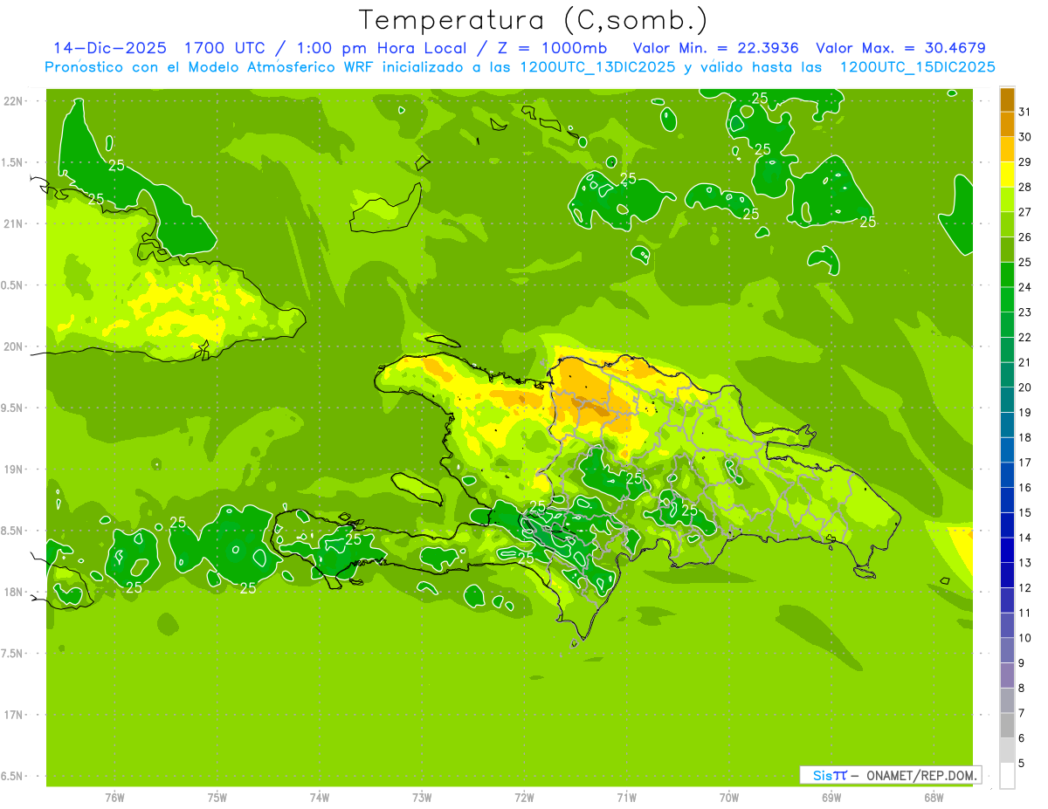Click the 22N latitude label
The image size is (1048, 809).
point(13,101)
